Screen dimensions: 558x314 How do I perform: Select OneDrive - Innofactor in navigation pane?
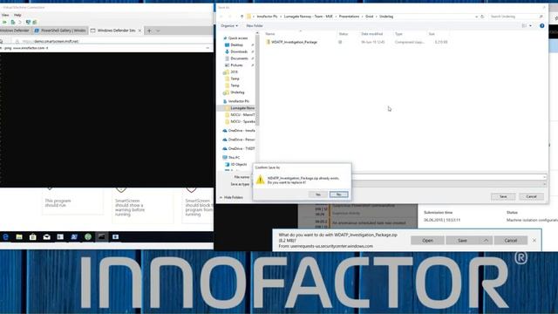pos(241,131)
